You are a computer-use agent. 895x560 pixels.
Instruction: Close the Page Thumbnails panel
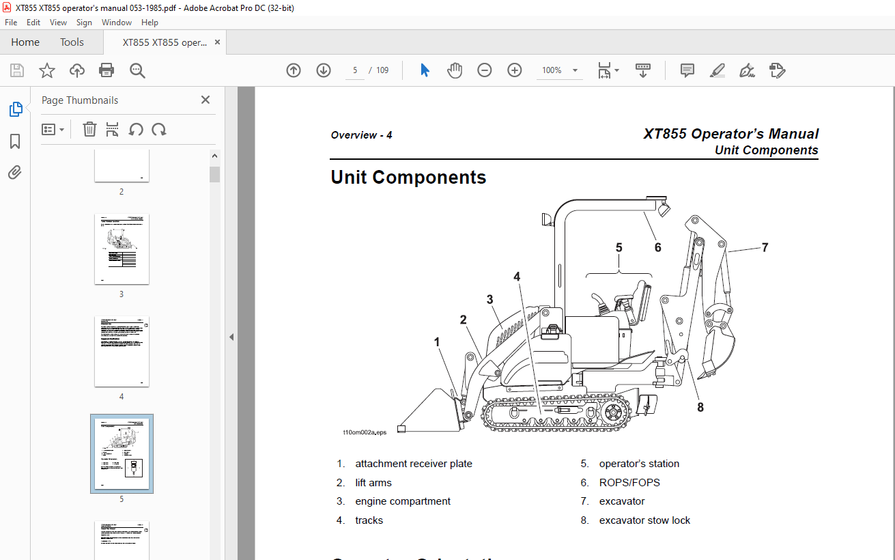pyautogui.click(x=205, y=100)
